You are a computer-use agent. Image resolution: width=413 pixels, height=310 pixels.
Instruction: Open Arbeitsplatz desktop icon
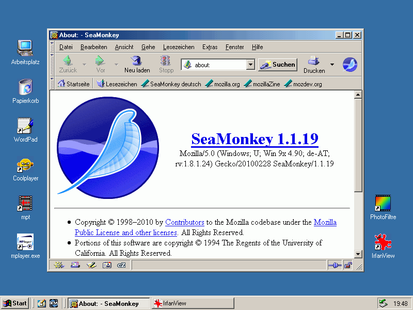(x=25, y=52)
